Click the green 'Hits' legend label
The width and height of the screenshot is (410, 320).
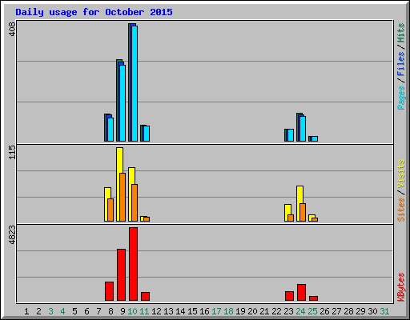point(401,33)
